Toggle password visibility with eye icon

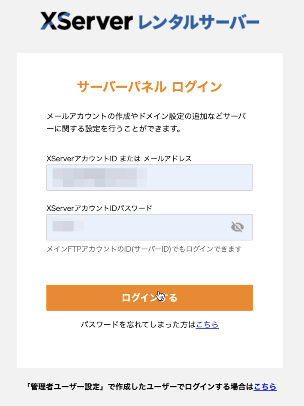[237, 227]
